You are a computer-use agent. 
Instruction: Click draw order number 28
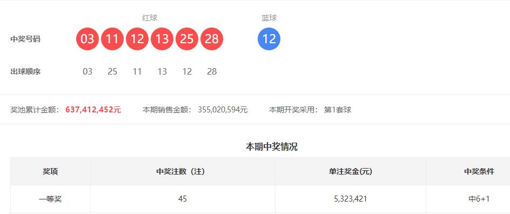coord(212,71)
